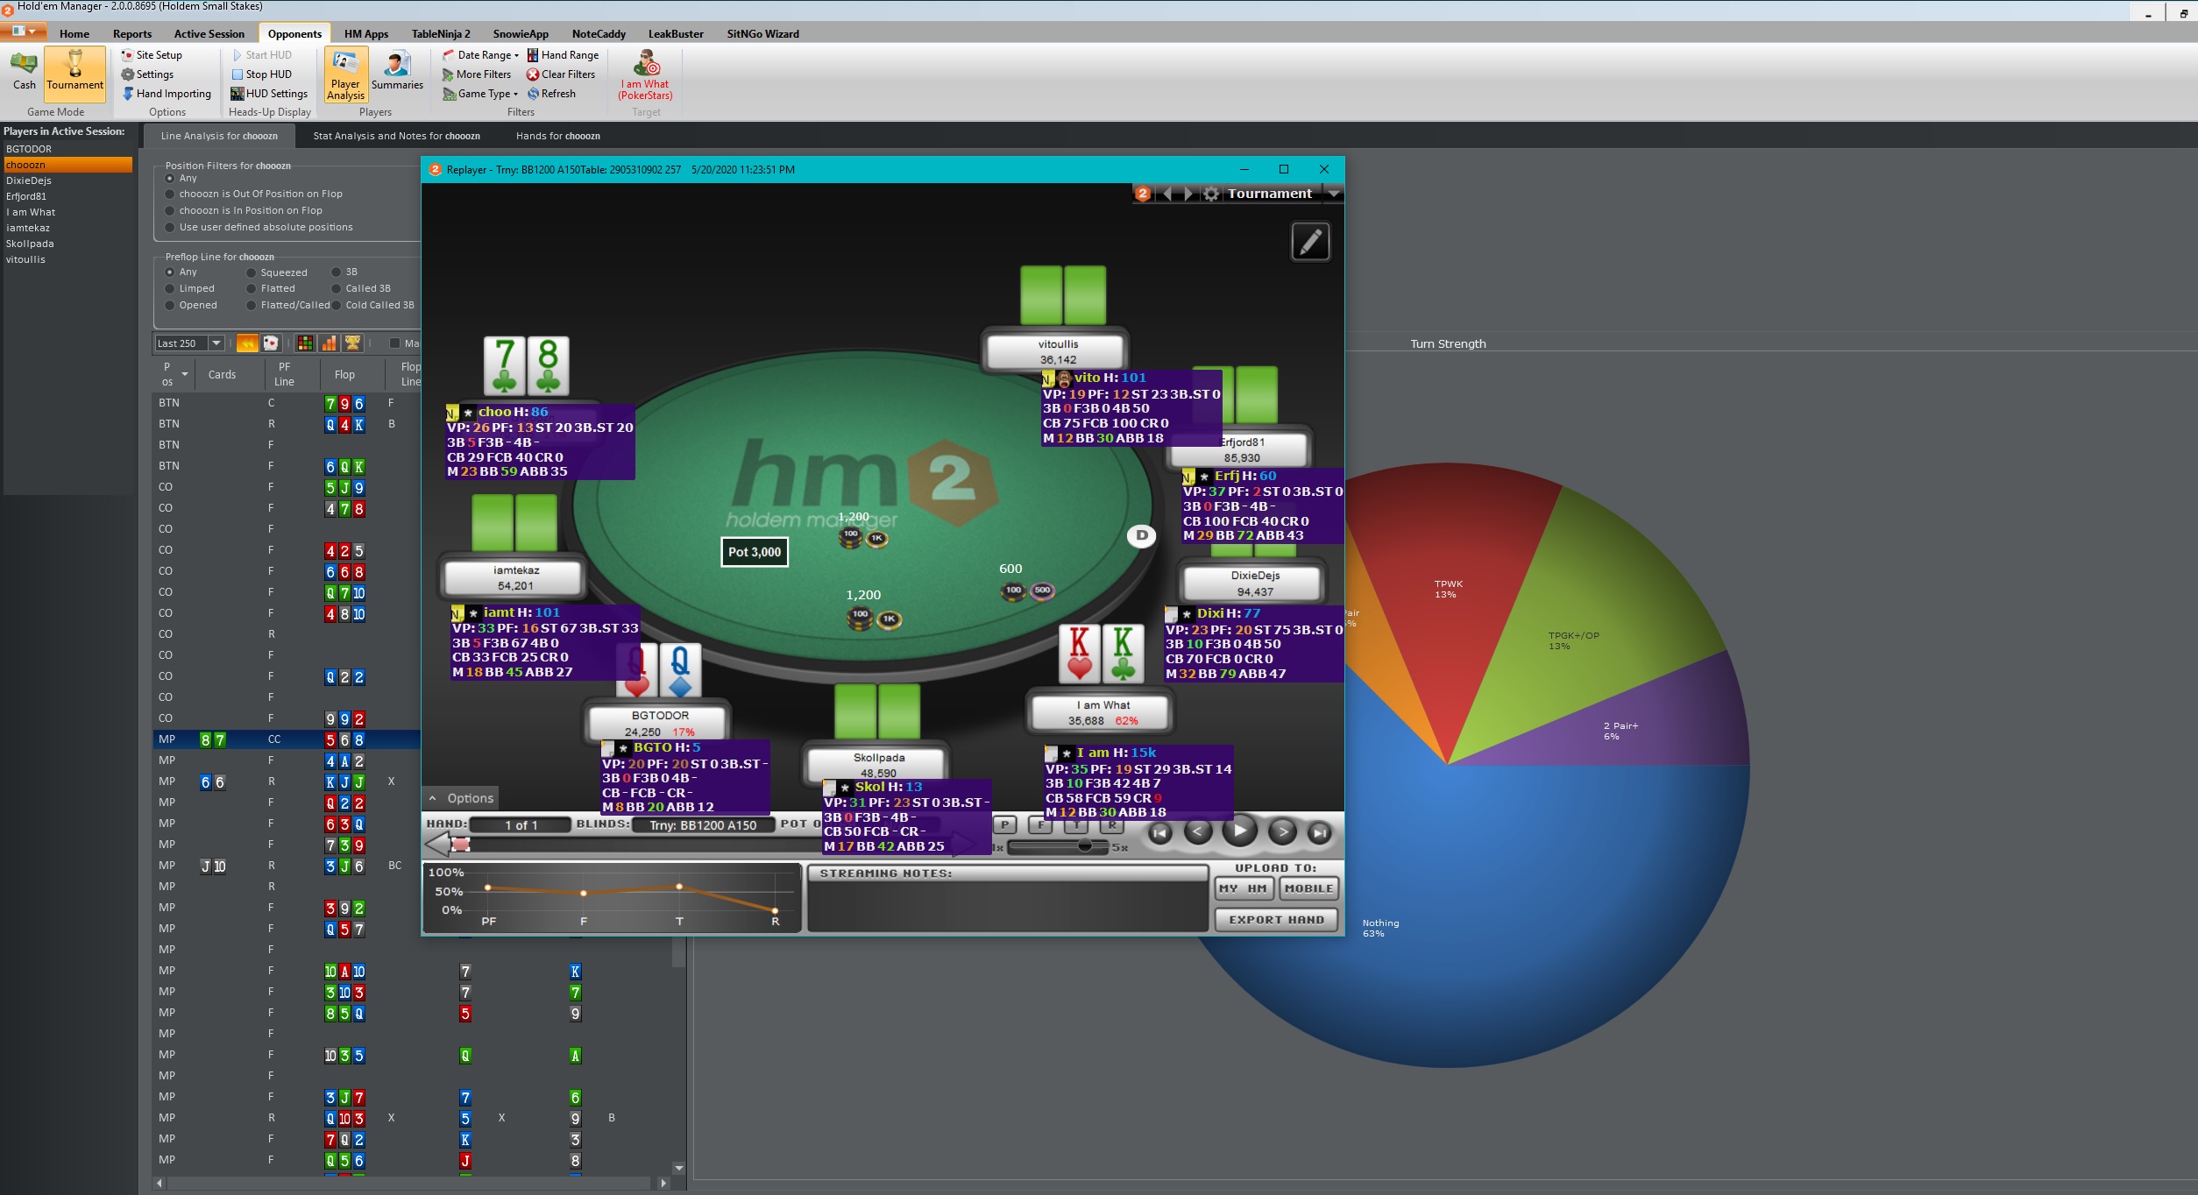Select DixieDejs in active session players

[x=29, y=180]
